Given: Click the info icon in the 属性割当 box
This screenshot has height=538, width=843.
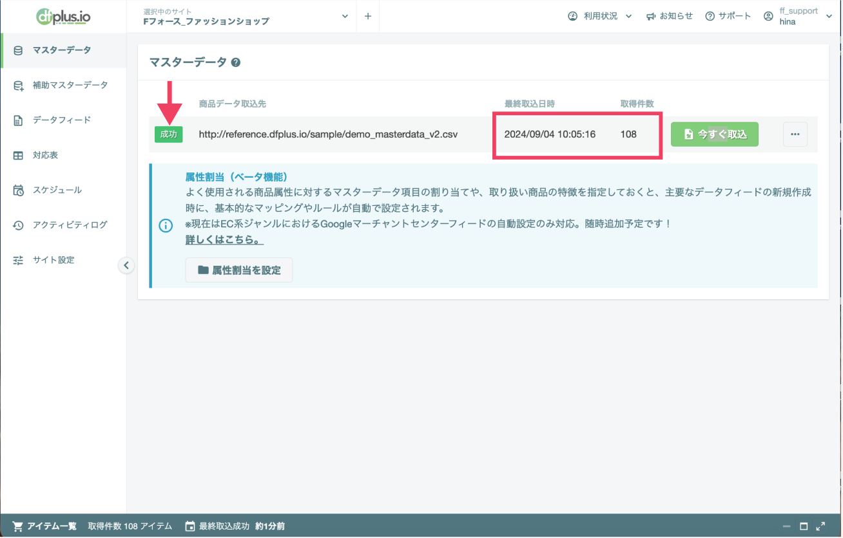Looking at the screenshot, I should [x=166, y=226].
